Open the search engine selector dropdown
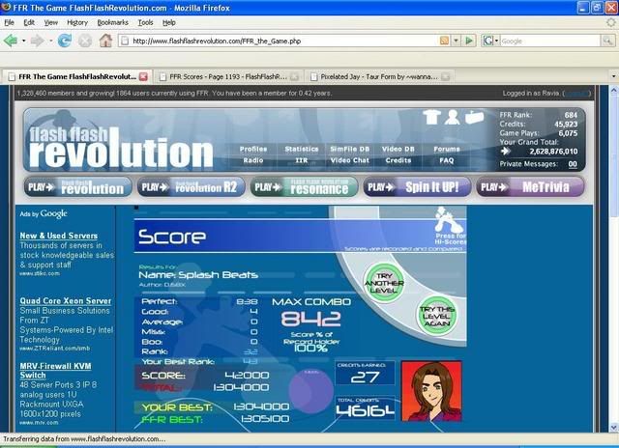Screen dimensions: 619x448 pyautogui.click(x=490, y=41)
